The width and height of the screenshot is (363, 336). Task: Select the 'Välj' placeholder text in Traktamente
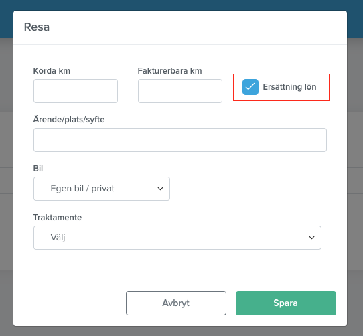click(x=58, y=238)
